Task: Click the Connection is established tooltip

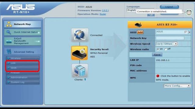Action: (159, 12)
